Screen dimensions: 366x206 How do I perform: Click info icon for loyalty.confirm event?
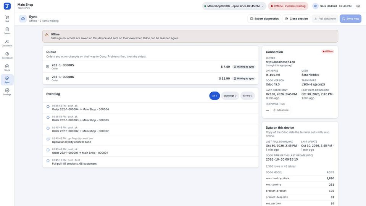(48, 139)
